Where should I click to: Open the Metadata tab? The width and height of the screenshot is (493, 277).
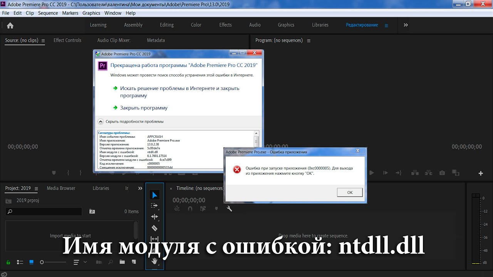156,40
